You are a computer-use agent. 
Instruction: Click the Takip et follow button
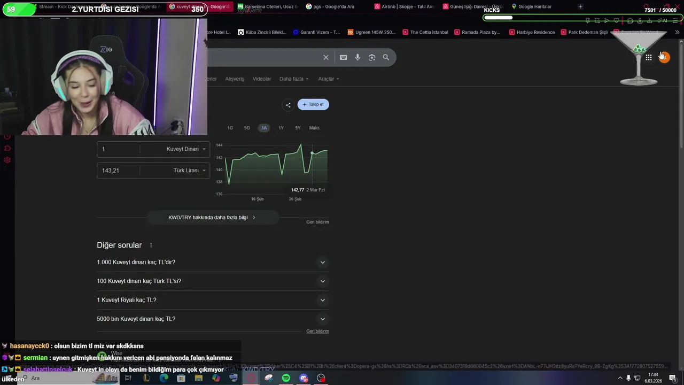(x=313, y=104)
